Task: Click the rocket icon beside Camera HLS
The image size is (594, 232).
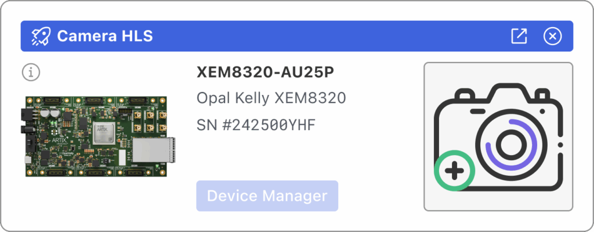Action: point(40,36)
